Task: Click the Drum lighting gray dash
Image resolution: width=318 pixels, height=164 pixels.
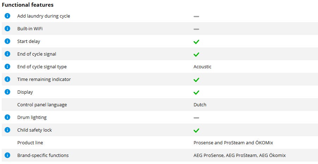Action: point(196,118)
